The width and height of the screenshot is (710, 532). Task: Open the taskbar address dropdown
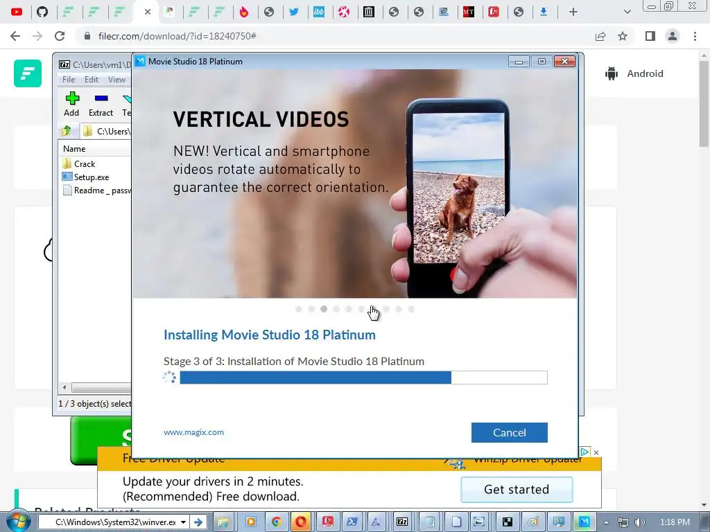(183, 522)
